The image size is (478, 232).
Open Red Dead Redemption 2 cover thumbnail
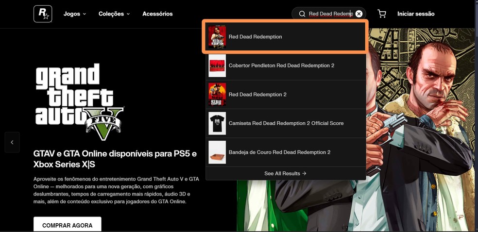click(x=217, y=94)
